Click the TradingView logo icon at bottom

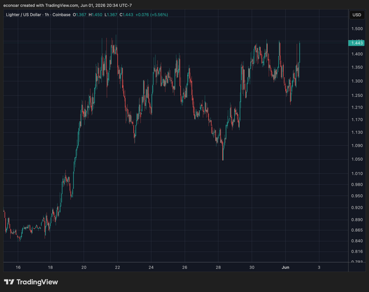(9, 282)
